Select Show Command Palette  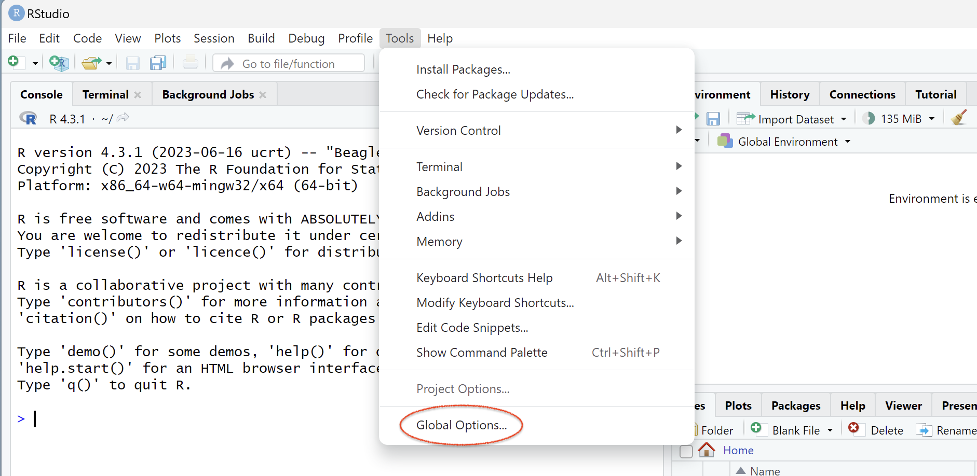tap(537, 353)
